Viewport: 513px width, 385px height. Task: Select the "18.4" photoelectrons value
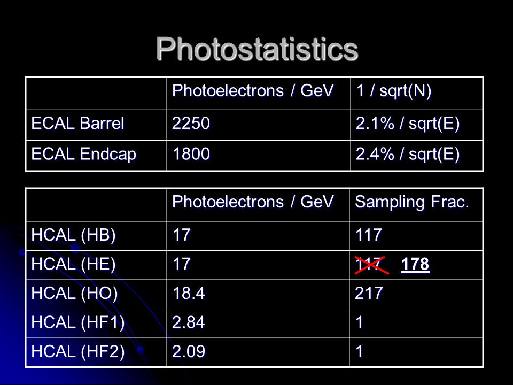pyautogui.click(x=189, y=293)
